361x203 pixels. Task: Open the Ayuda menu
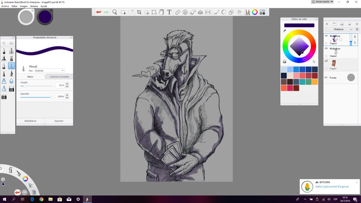coord(44,6)
